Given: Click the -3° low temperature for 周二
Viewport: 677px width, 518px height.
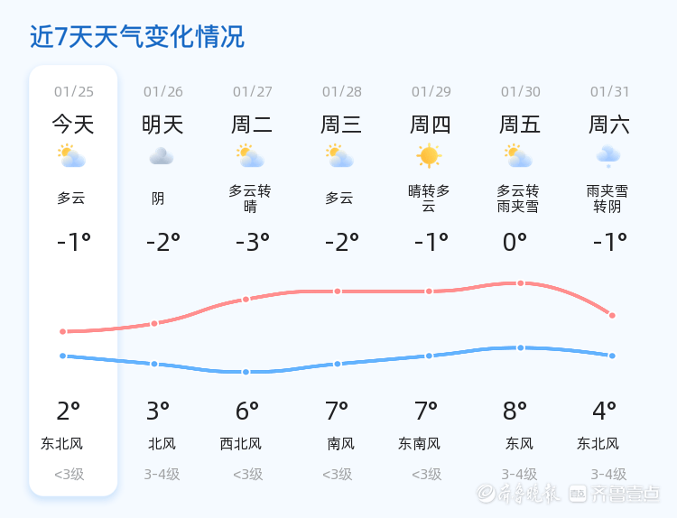Looking at the screenshot, I should (x=253, y=242).
